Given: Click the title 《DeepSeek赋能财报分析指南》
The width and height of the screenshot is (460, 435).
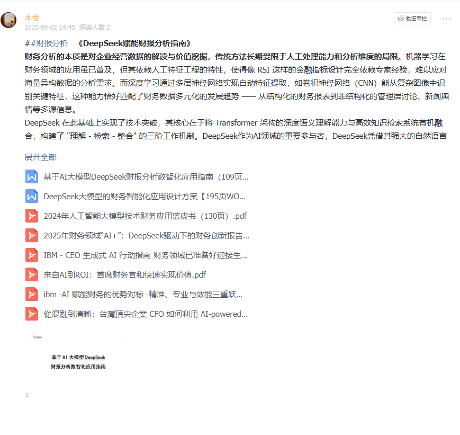Looking at the screenshot, I should [134, 43].
